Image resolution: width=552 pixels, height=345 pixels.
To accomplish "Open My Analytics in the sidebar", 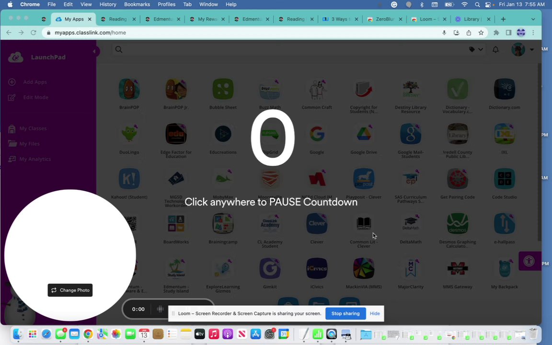I will [30, 159].
